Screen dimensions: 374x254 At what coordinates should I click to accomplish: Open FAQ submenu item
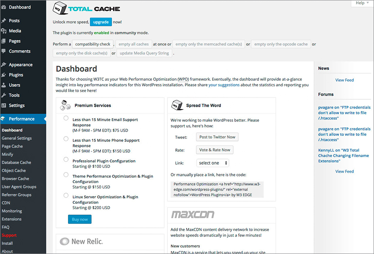click(x=5, y=227)
